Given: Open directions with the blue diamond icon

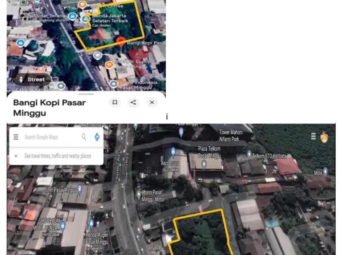Looking at the screenshot, I should pos(97,137).
